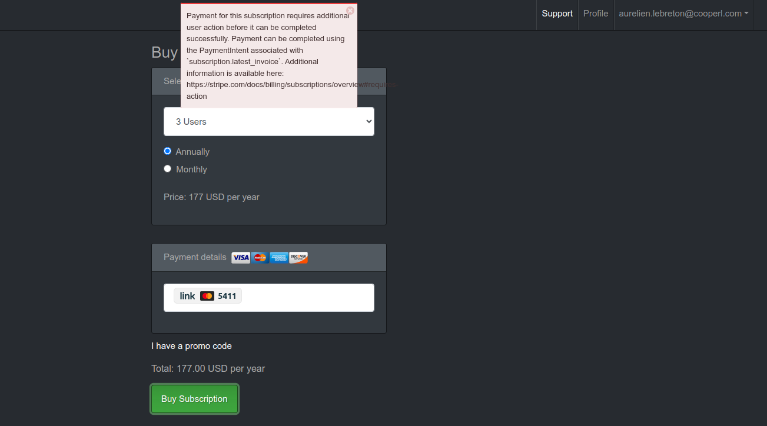
Task: Click the Total 177.00 USD per year text
Action: pos(208,369)
